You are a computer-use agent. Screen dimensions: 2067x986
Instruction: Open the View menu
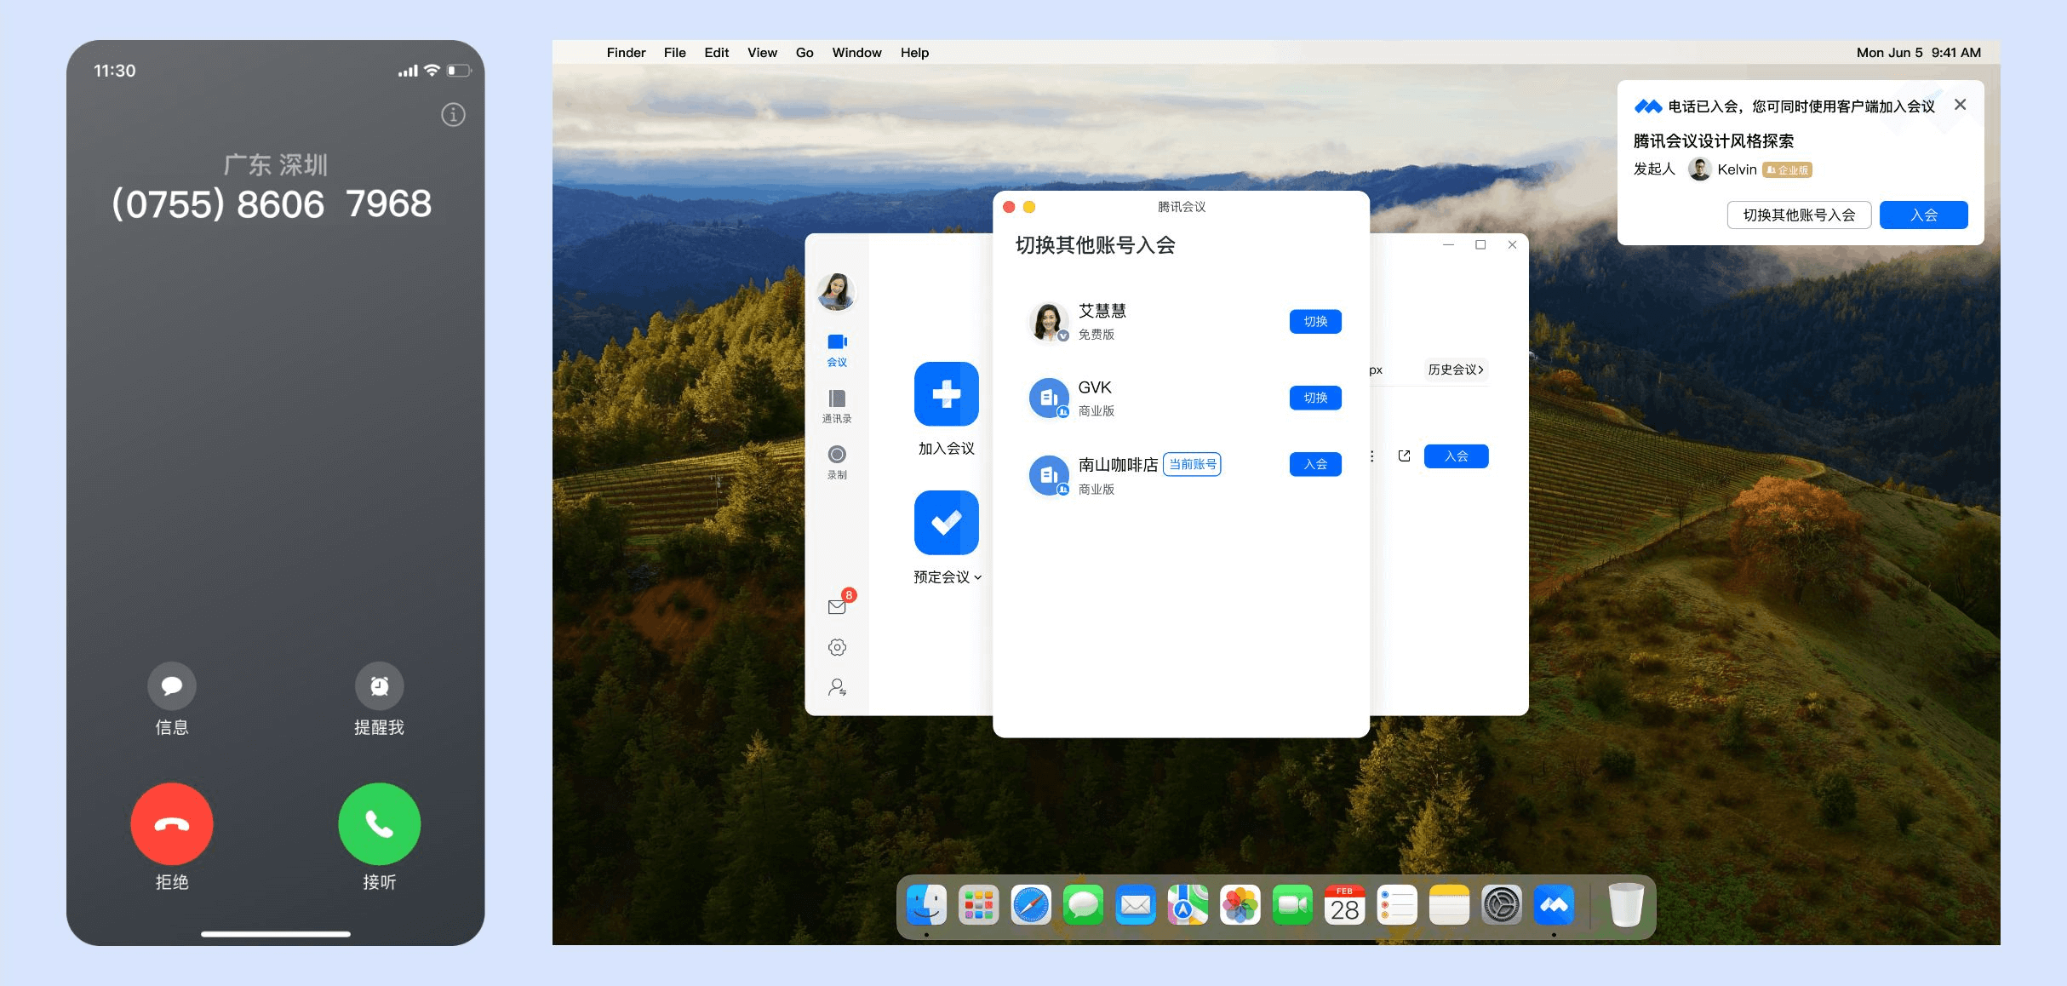click(x=762, y=53)
